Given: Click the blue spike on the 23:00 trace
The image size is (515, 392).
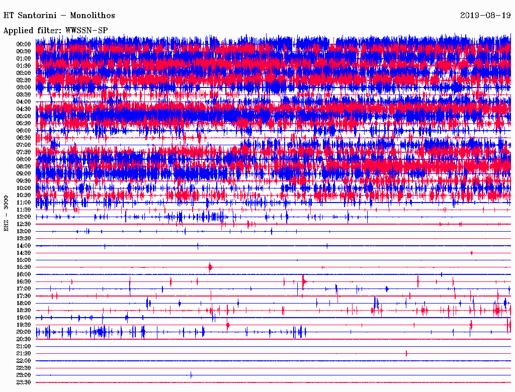Looking at the screenshot, I should click(x=191, y=375).
